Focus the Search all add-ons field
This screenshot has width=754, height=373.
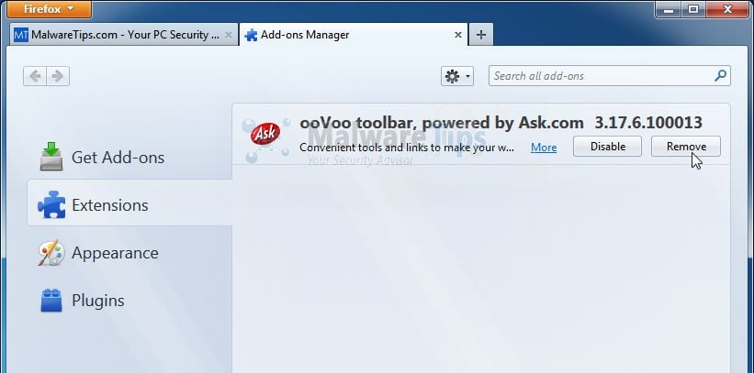coord(609,76)
